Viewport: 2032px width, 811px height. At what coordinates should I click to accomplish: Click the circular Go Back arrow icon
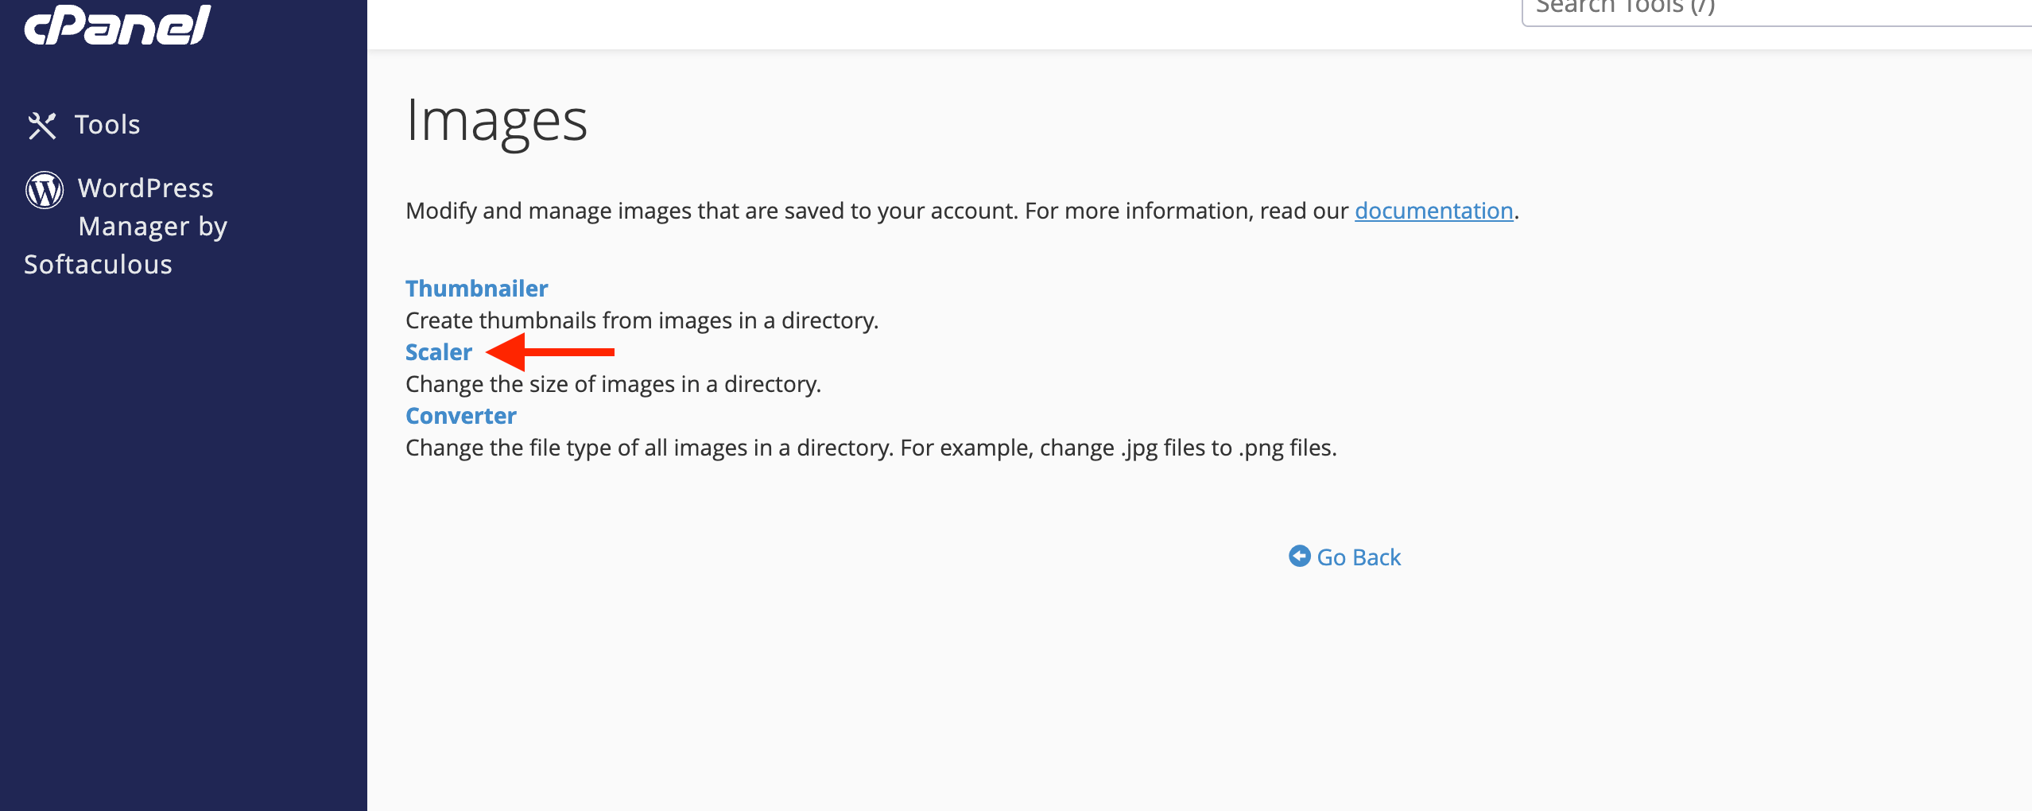click(x=1300, y=557)
